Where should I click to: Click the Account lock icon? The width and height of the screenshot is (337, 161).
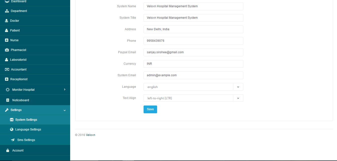pos(8,150)
